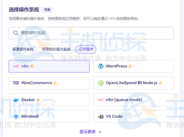Select the WooCommerce application card
Screen dimensions: 184x137
tap(49, 83)
